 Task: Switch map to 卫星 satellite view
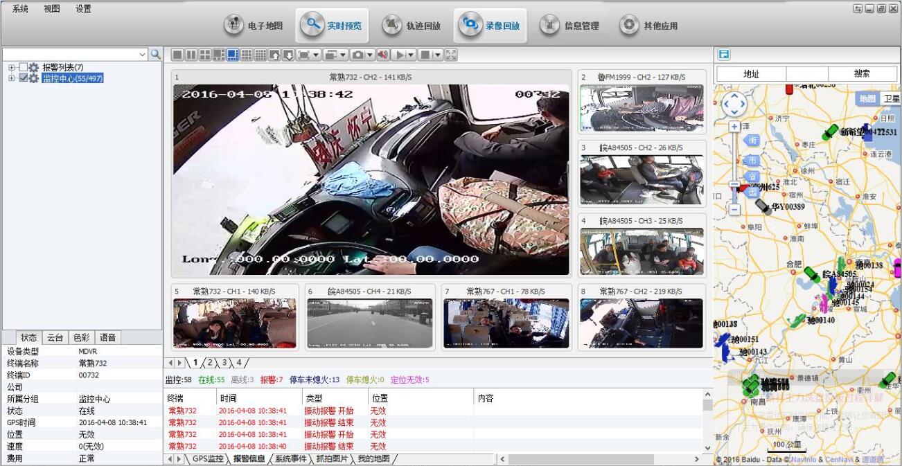(x=891, y=98)
